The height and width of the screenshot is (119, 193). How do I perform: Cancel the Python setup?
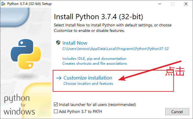pyautogui.click(x=177, y=112)
